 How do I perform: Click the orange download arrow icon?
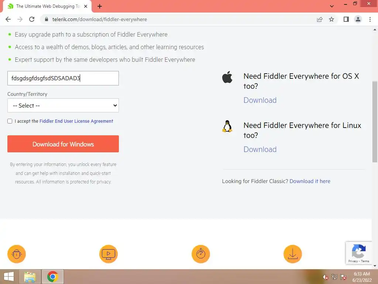click(x=293, y=254)
